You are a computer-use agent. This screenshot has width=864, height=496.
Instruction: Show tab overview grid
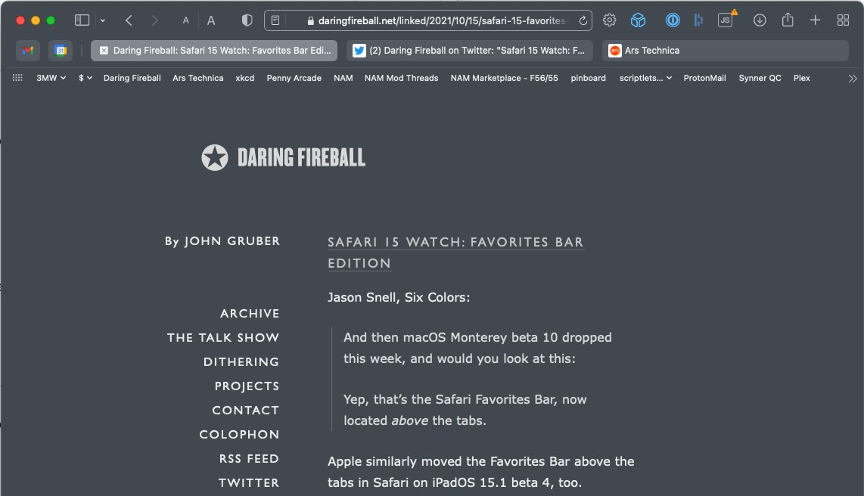843,20
